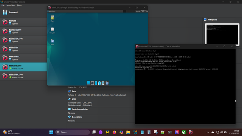The image size is (242, 136).
Task: Open file manager from the guest dock
Action: (x=96, y=83)
